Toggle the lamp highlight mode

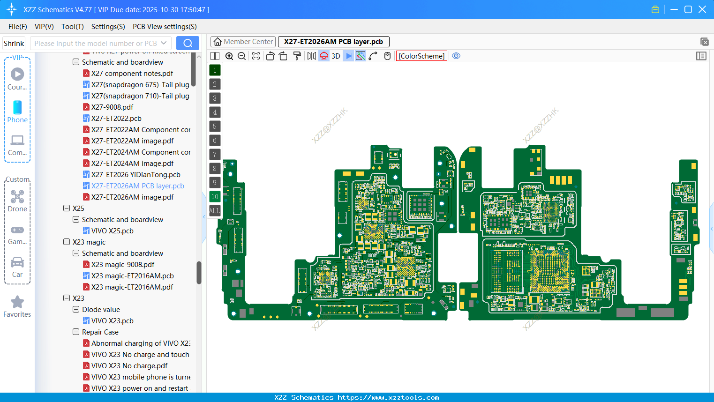point(323,56)
